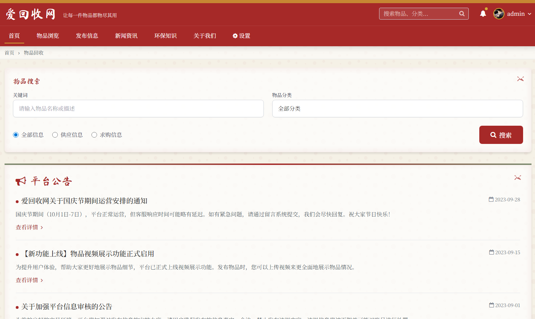Focus the 关键词 input field
The height and width of the screenshot is (319, 535).
[138, 109]
